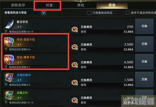Click the green question mark beside 每周远征队限制6/6
156x107 pixels.
6,49
